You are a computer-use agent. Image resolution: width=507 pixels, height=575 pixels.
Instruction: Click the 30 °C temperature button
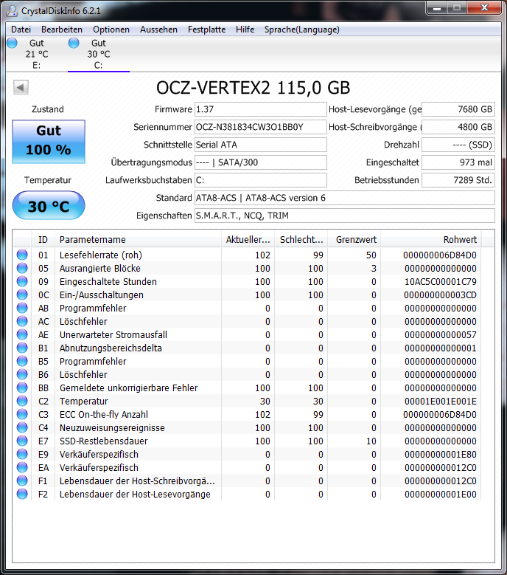tap(49, 205)
